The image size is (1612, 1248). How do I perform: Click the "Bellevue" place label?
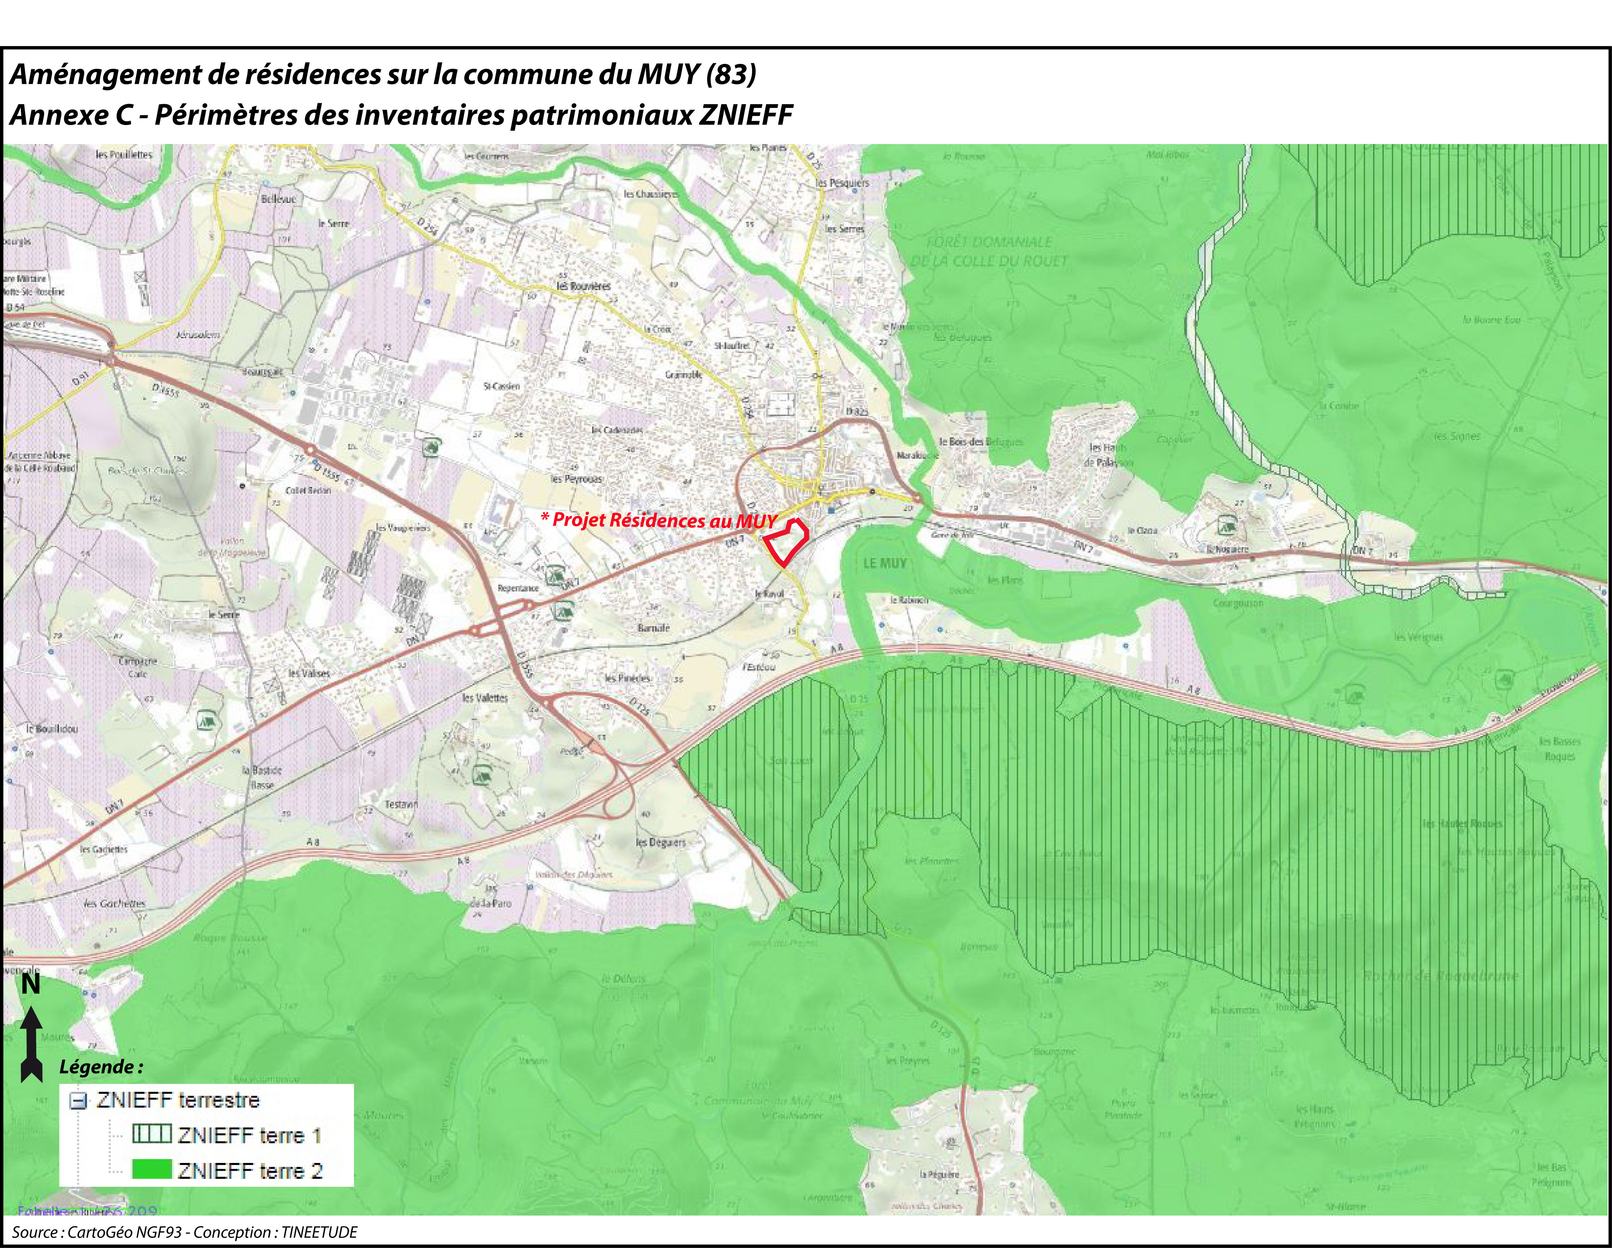tap(278, 199)
